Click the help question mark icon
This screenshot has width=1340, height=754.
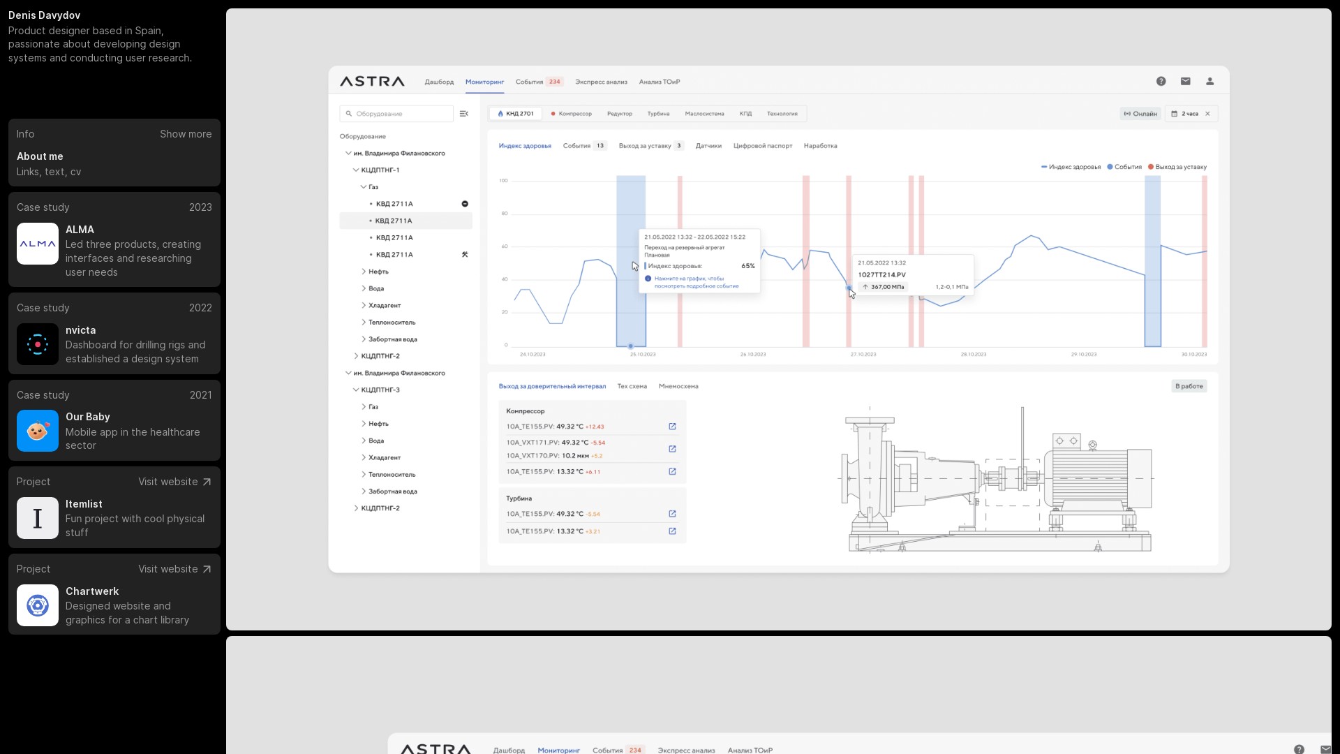pos(1161,82)
